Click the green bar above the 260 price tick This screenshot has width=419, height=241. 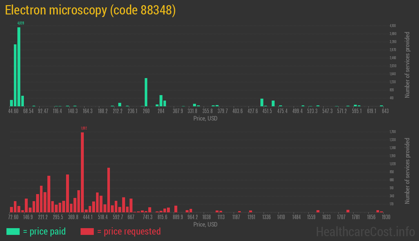pyautogui.click(x=146, y=92)
